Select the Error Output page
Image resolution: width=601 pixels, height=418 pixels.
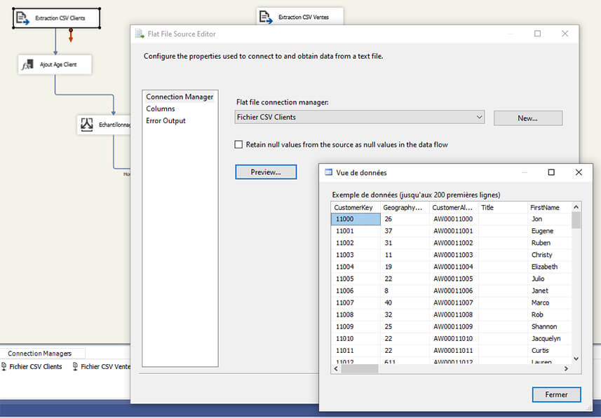[x=167, y=120]
